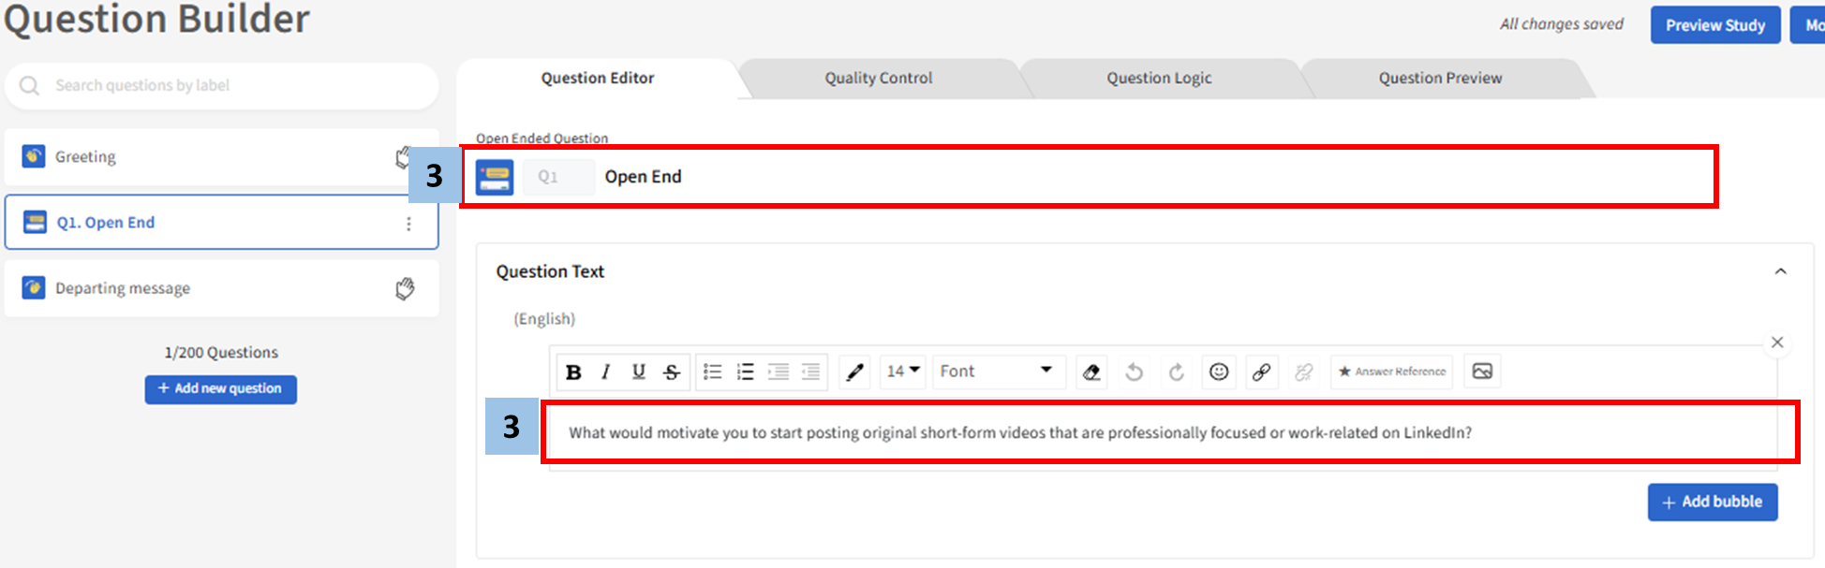
Task: Open the font size 14 dropdown
Action: [903, 371]
